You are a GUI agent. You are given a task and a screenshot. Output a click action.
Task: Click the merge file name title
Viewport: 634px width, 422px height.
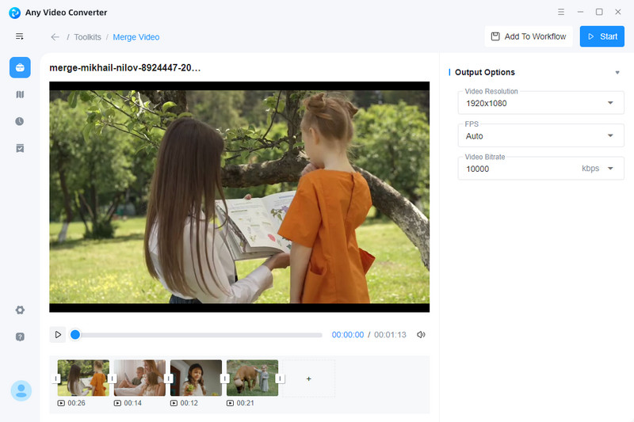point(125,68)
